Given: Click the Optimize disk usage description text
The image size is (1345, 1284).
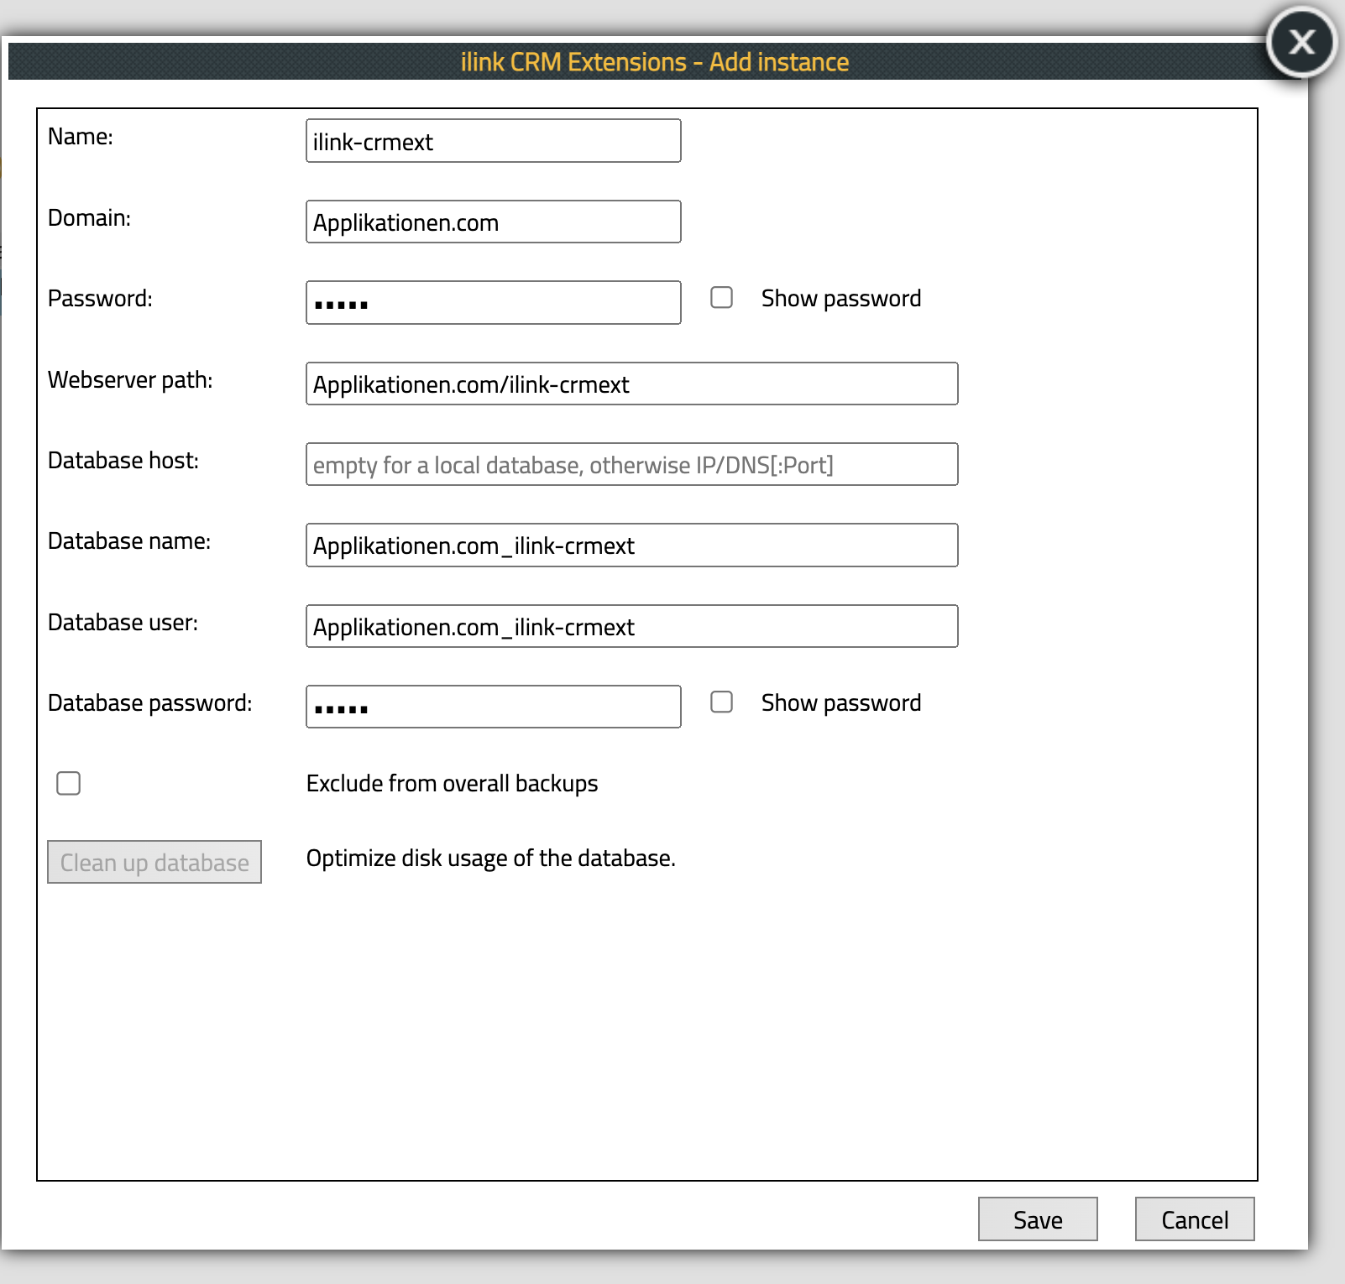Looking at the screenshot, I should click(x=491, y=858).
